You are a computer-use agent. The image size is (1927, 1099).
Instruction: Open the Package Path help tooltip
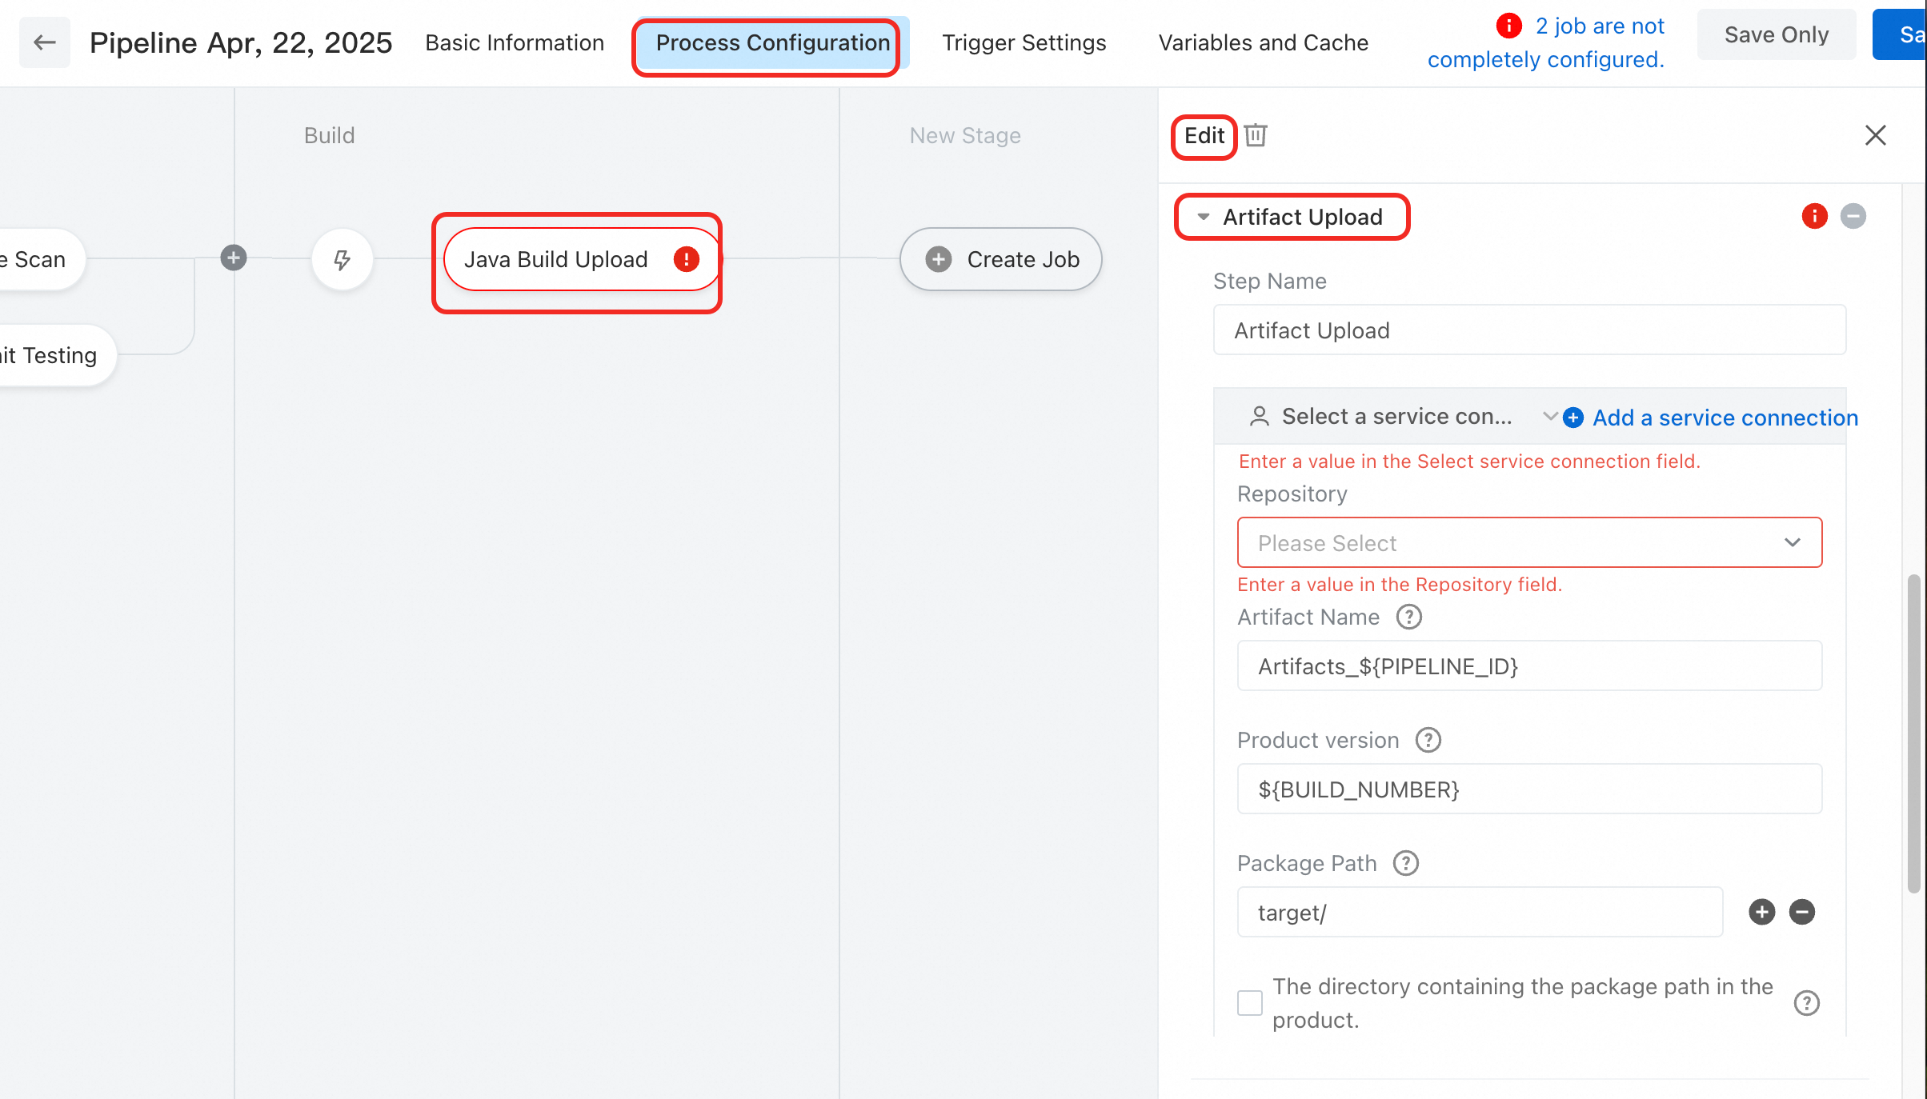click(1406, 863)
